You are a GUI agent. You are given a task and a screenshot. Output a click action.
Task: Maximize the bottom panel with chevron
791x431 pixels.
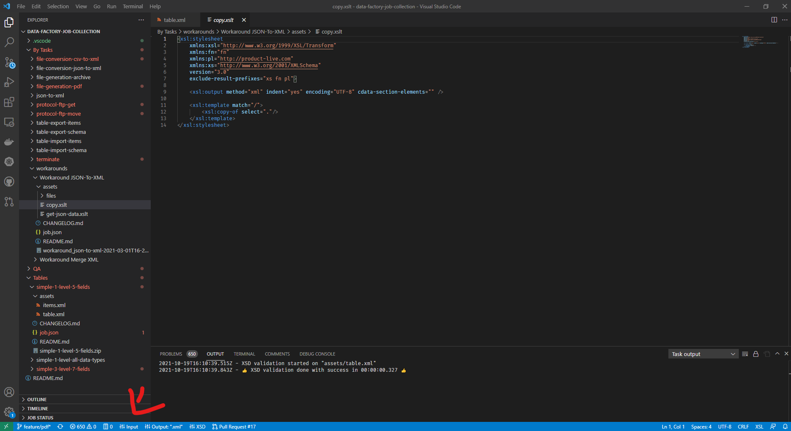click(x=777, y=354)
